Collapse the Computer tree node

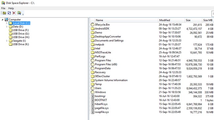[x=2, y=20]
